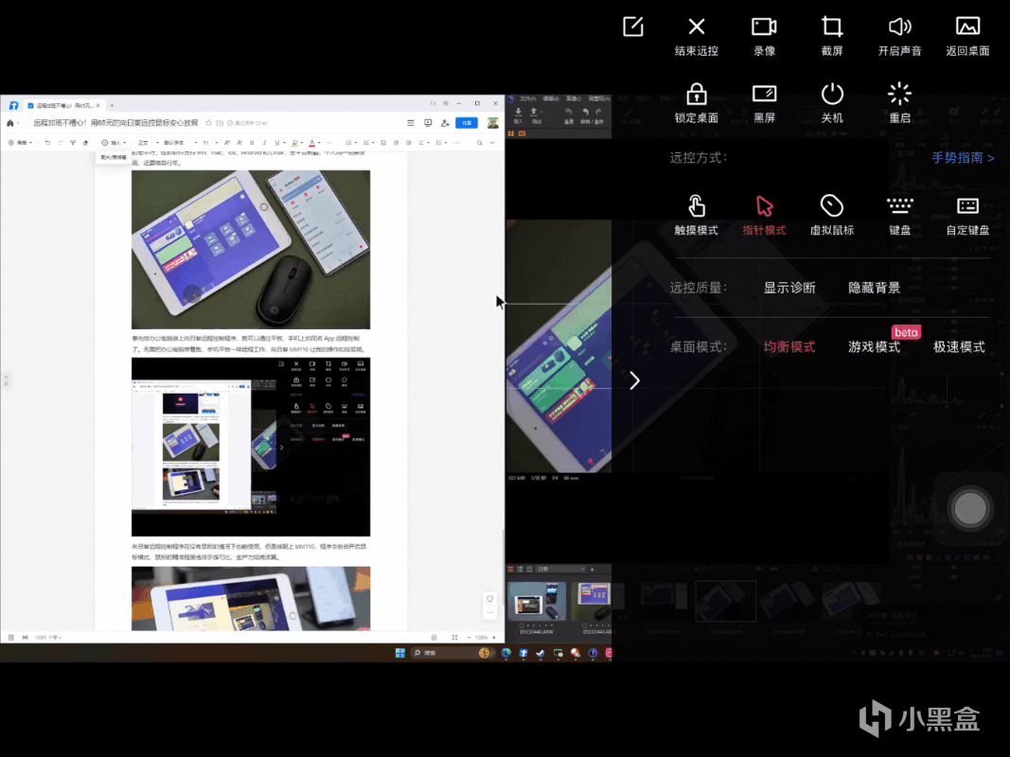Toggle bold formatting in document toolbar

[x=252, y=143]
